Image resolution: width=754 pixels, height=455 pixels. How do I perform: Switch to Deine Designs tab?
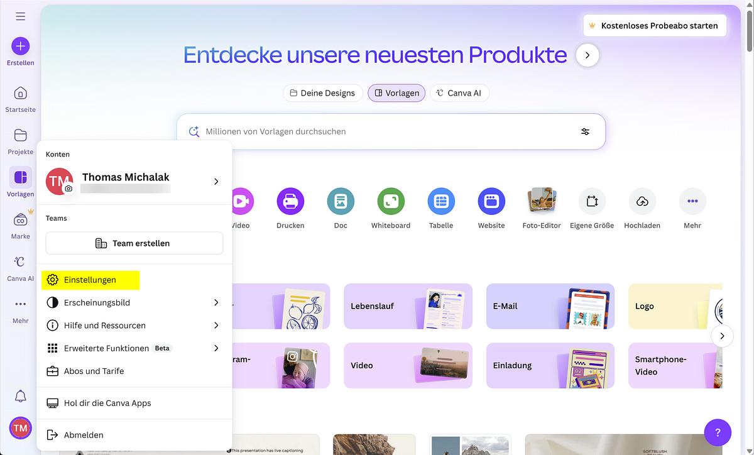323,93
